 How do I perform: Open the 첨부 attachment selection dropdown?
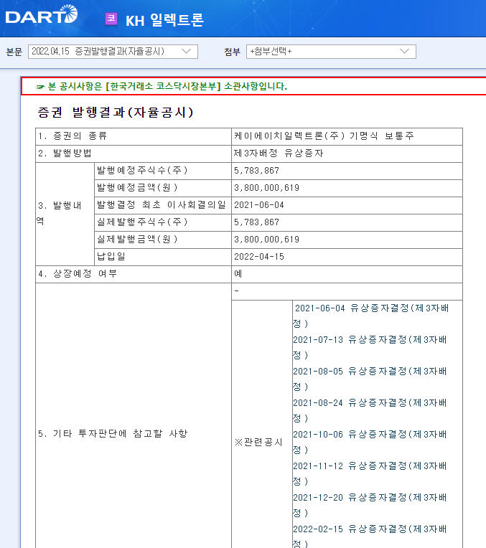click(x=331, y=52)
